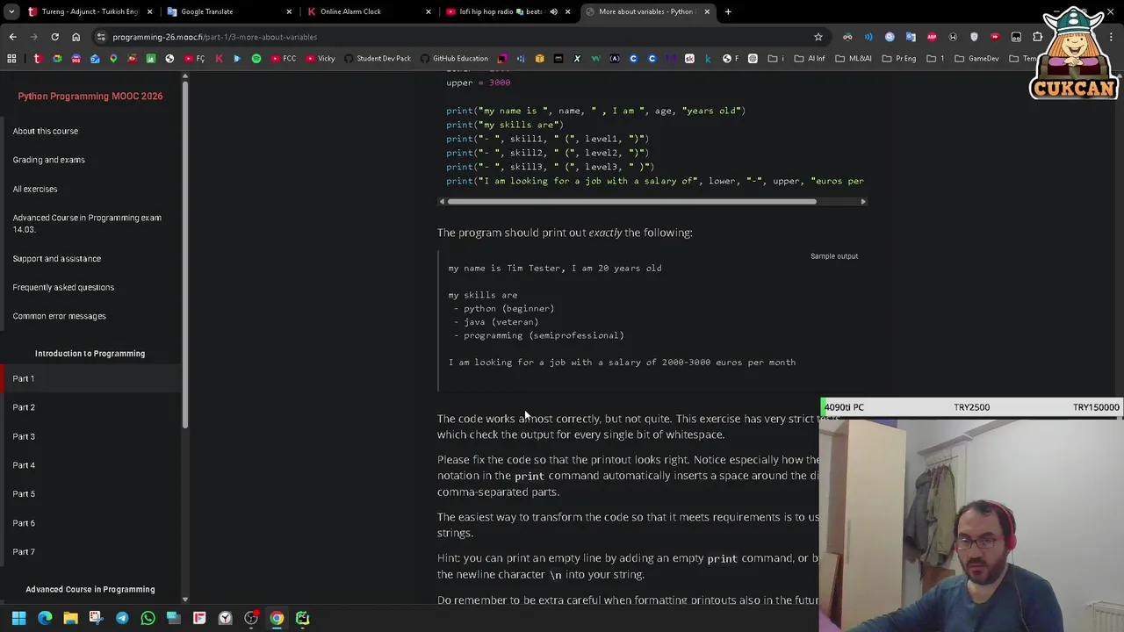Screen dimensions: 1124x632
Task: Select Part 7 in the sidebar
Action: 24,552
